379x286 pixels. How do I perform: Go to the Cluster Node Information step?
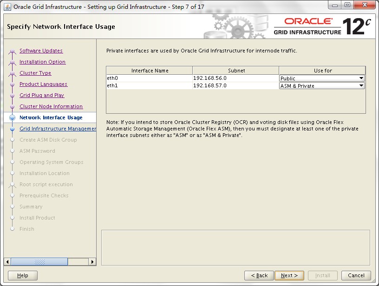click(51, 106)
